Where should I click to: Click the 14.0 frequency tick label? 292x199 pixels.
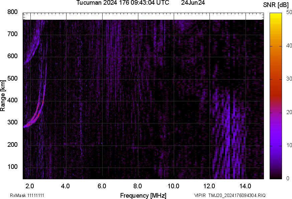245,186
